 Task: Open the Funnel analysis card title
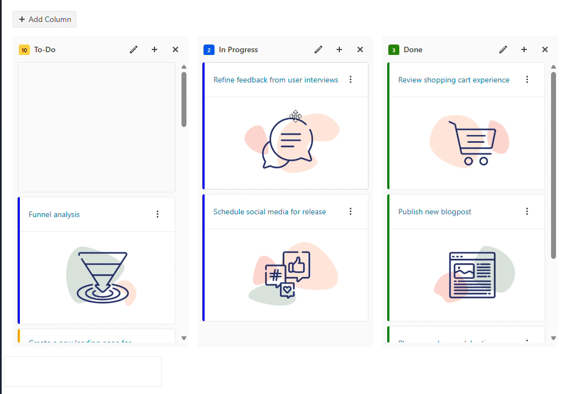[x=54, y=214]
